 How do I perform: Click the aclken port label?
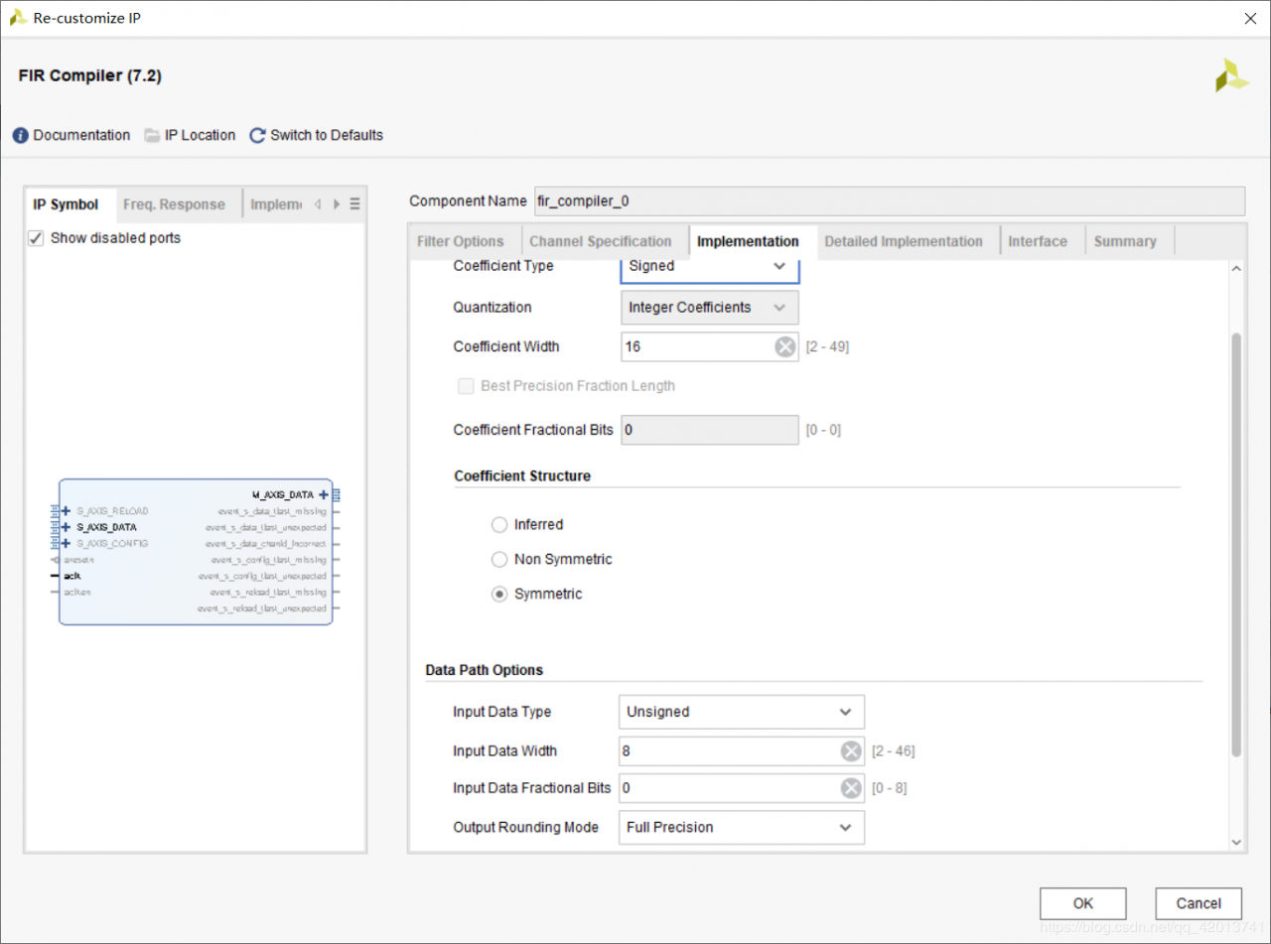click(x=76, y=592)
